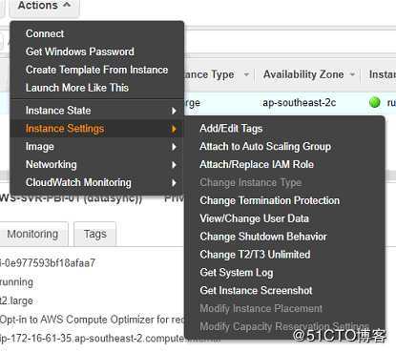This screenshot has height=352, width=396.
Task: Switch to the Monitoring tab
Action: tap(32, 234)
